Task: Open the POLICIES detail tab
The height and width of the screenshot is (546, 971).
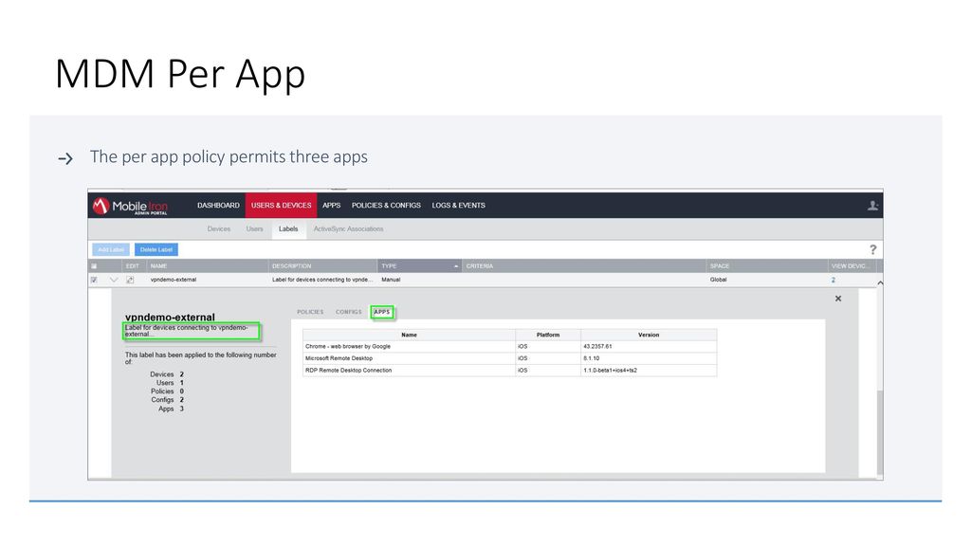Action: point(310,312)
